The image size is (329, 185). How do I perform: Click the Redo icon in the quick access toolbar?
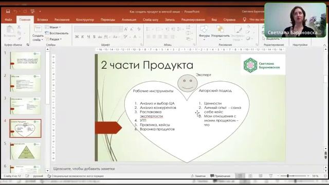click(25, 11)
